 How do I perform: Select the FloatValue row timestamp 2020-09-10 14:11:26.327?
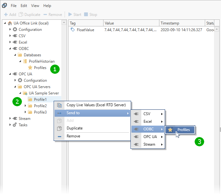181,30
